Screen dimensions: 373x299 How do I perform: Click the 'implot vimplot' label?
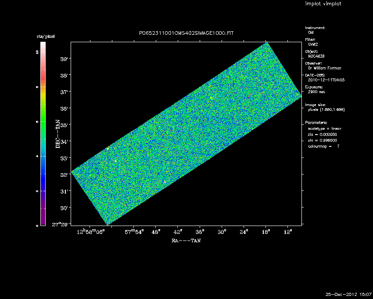point(323,4)
